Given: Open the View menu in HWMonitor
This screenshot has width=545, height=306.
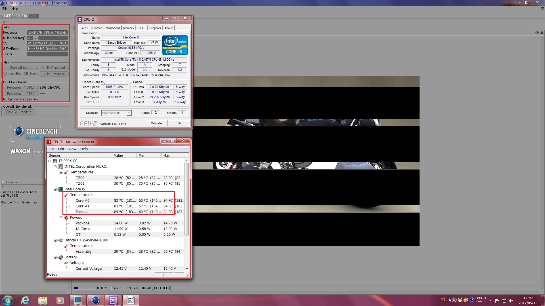Looking at the screenshot, I should pos(72,149).
